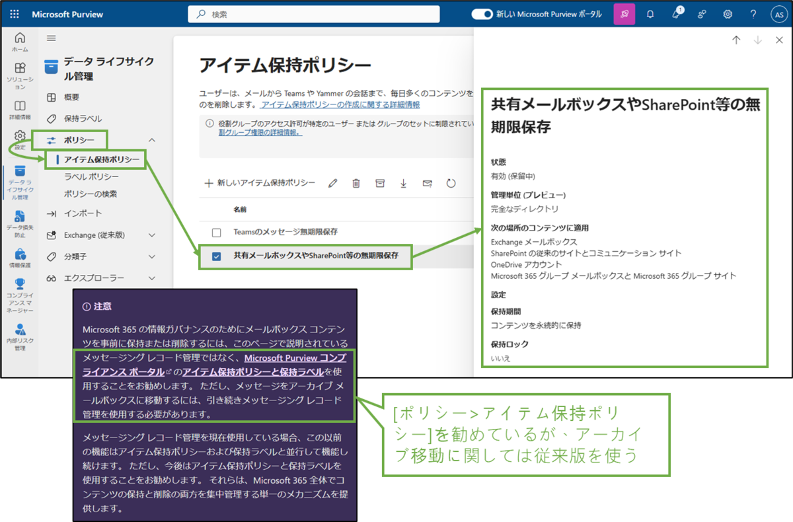Screen dimensions: 793x522
Task: Collapse navigation with hamburger icon
Action: pyautogui.click(x=52, y=38)
